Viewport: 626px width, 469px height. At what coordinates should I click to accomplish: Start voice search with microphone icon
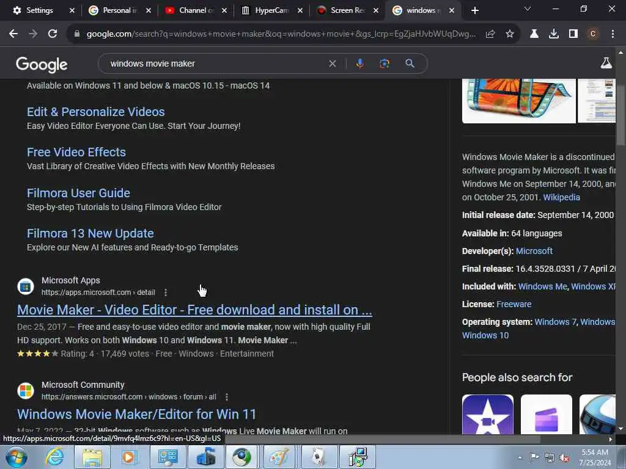pos(359,64)
